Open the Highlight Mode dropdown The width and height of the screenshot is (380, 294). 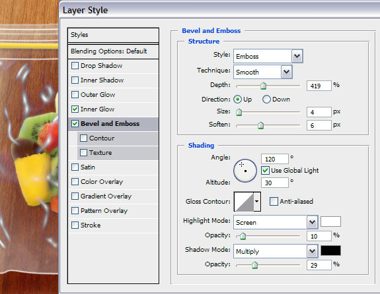point(276,222)
